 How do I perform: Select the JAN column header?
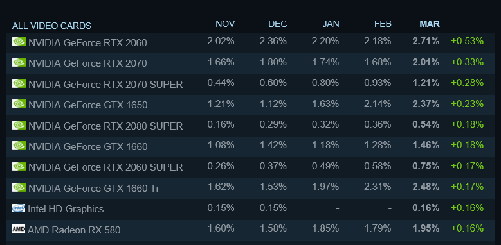point(331,24)
